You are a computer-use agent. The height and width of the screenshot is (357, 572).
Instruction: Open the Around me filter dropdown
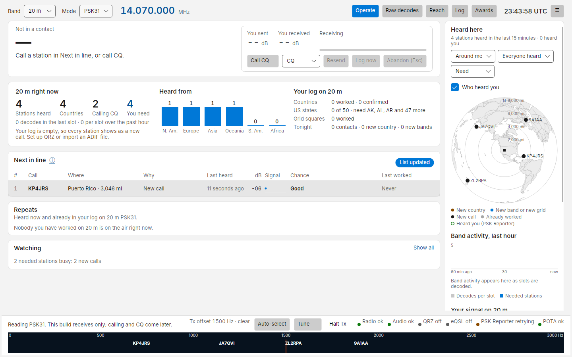(x=473, y=56)
